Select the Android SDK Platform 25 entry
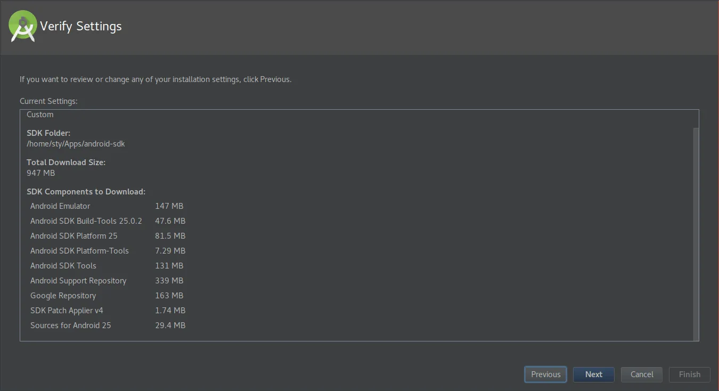 pos(73,236)
